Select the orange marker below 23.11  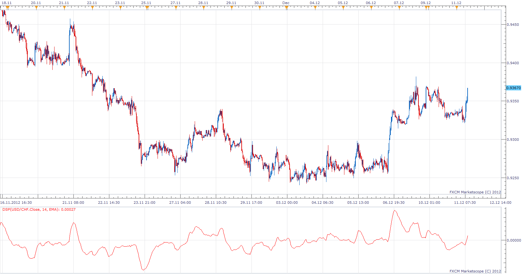pos(120,8)
